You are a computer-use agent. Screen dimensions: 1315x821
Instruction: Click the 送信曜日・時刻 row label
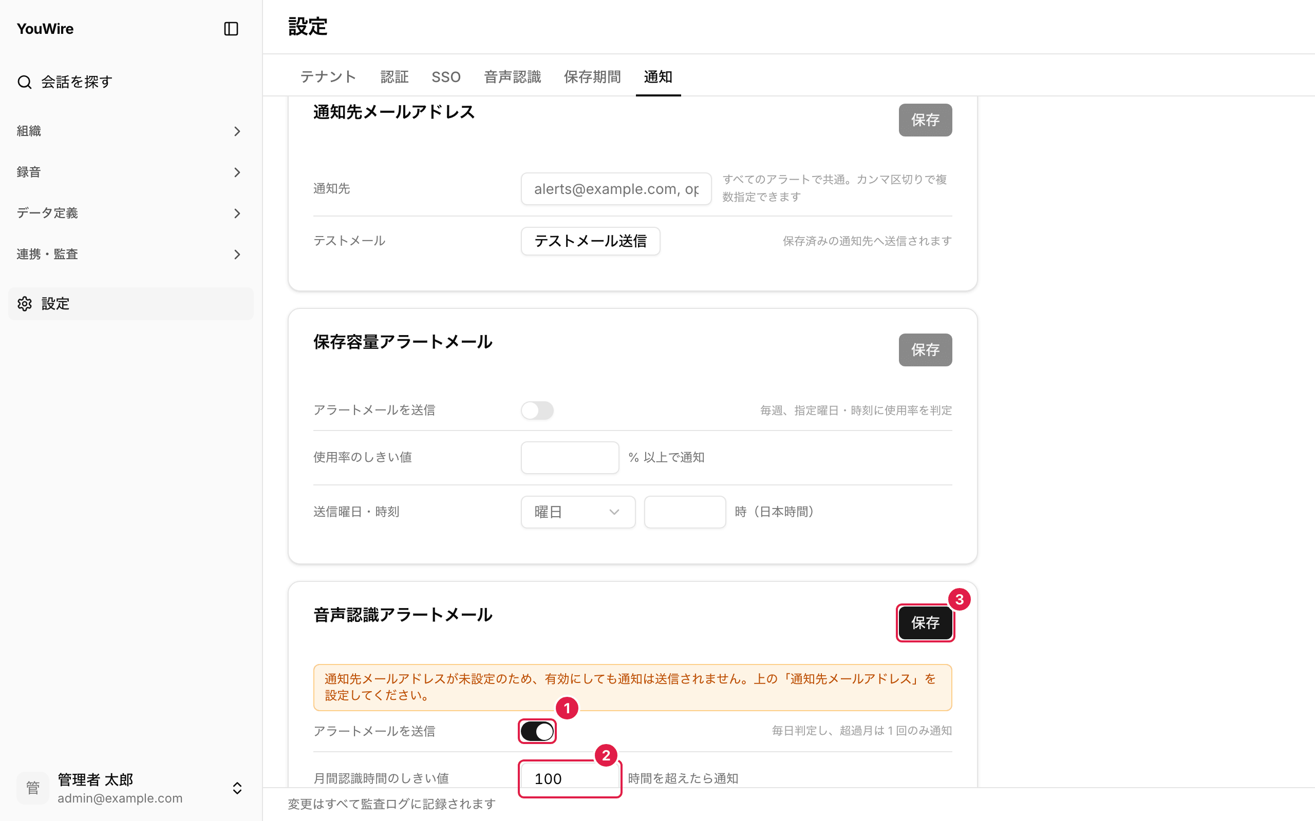tap(356, 512)
